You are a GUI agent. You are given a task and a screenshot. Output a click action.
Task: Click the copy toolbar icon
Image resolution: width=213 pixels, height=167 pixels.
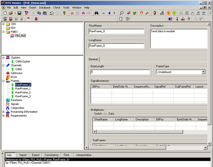tap(39, 13)
